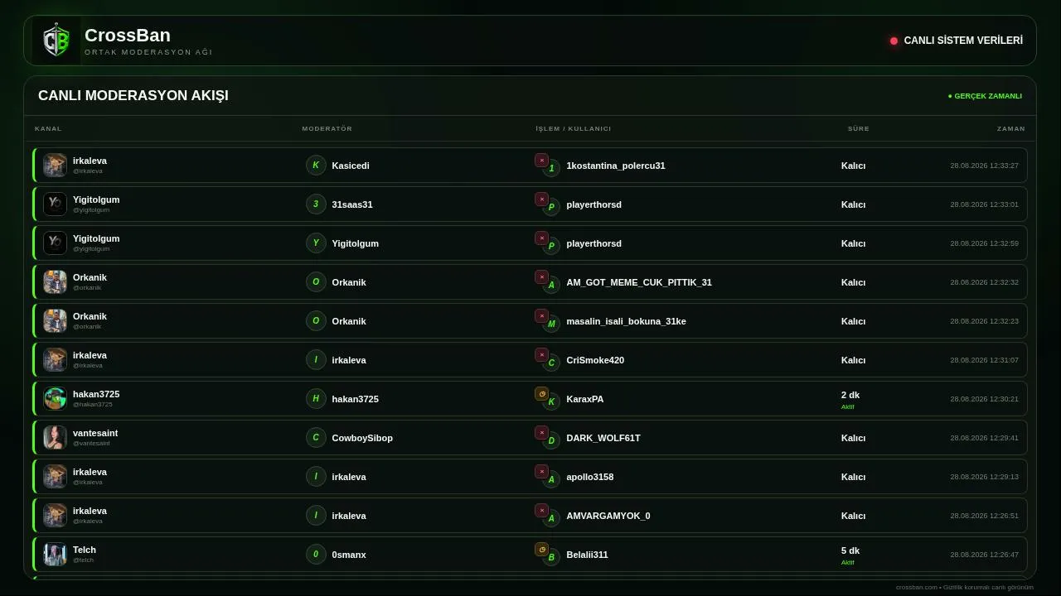1061x596 pixels.
Task: Click the CrossBan shield logo
Action: [x=56, y=41]
